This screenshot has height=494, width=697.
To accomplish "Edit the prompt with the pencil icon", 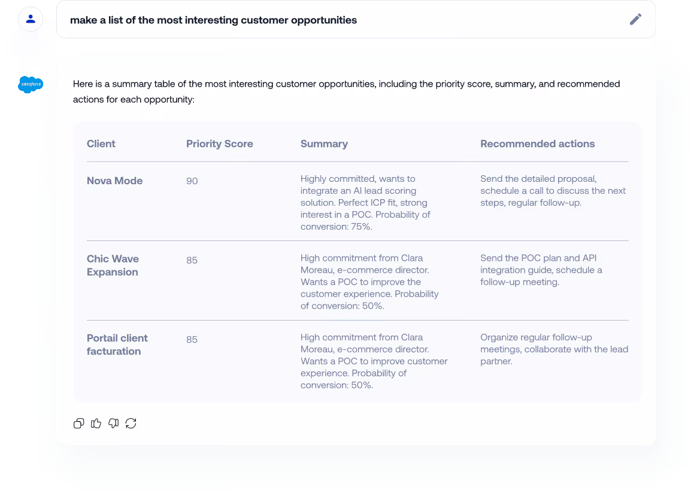I will tap(636, 19).
